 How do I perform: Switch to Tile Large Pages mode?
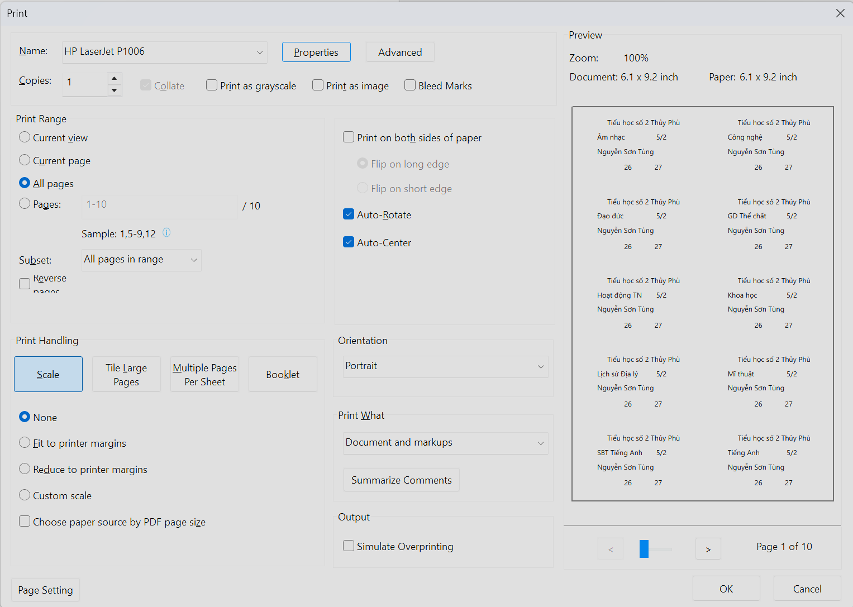pos(126,374)
